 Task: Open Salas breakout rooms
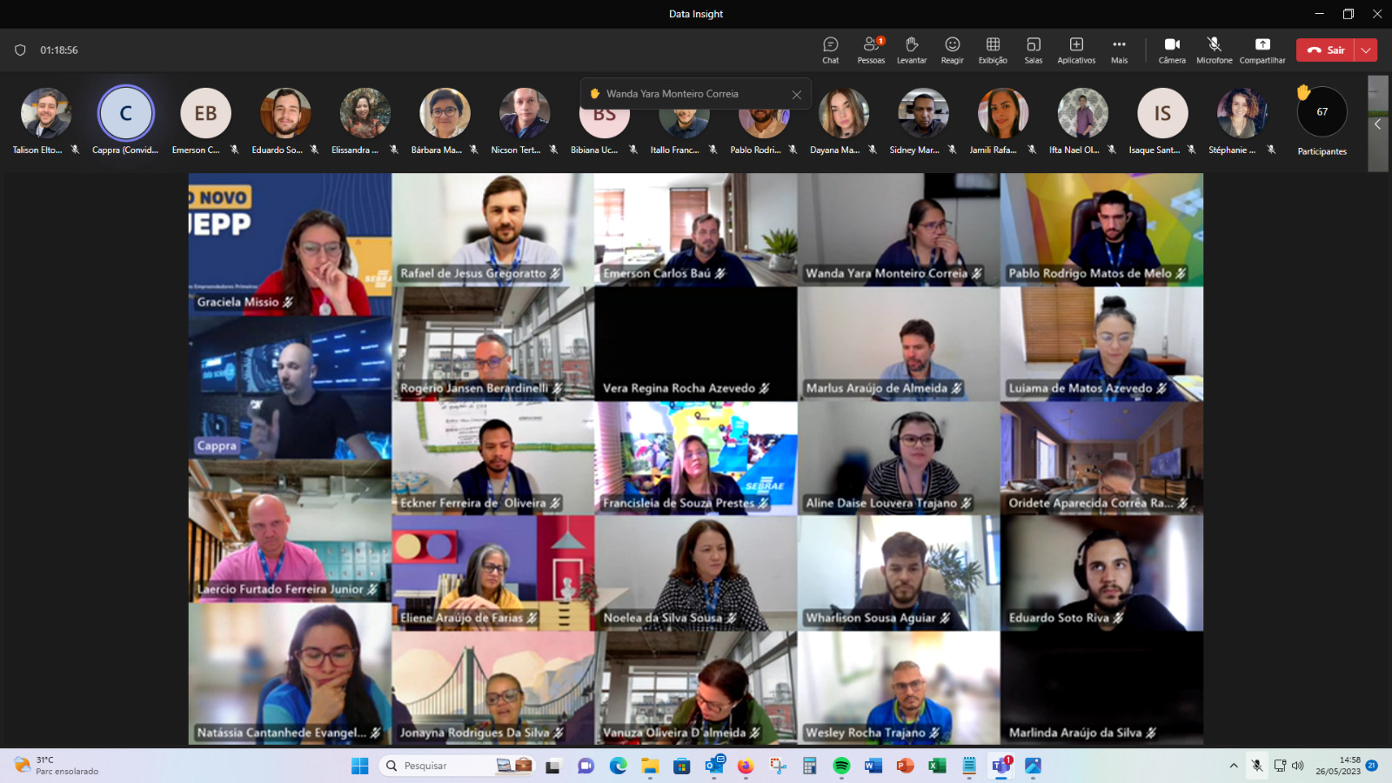tap(1033, 50)
